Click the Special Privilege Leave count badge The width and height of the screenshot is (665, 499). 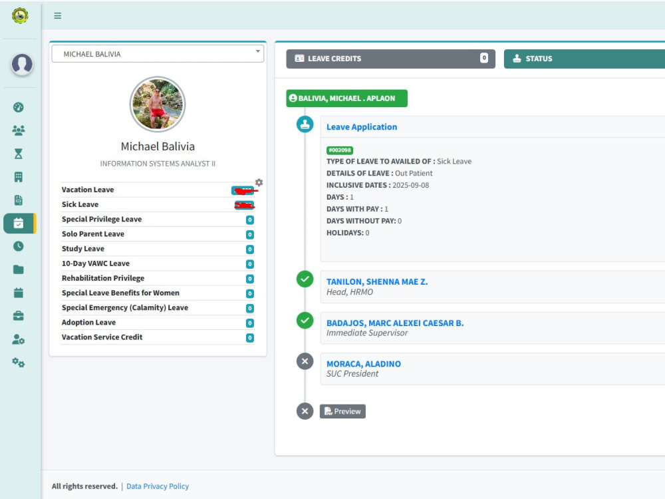(250, 220)
